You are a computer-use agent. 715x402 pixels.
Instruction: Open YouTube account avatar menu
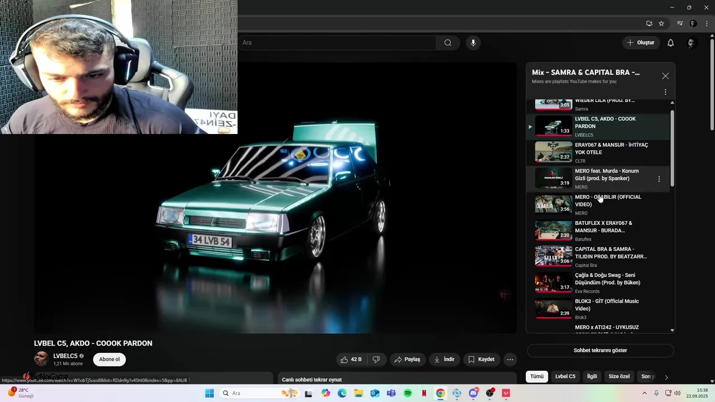[692, 43]
